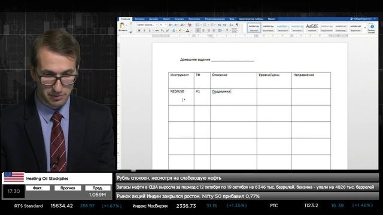Image resolution: width=383 pixels, height=215 pixels.
Task: Click the shading paint bucket swatch
Action: coord(227,30)
